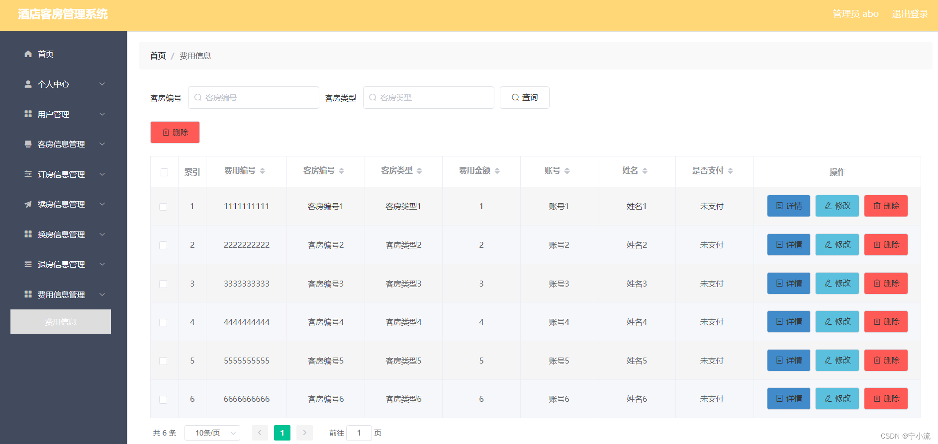Open 订房信息管理 menu label
Screen dimensions: 938x444
point(61,174)
